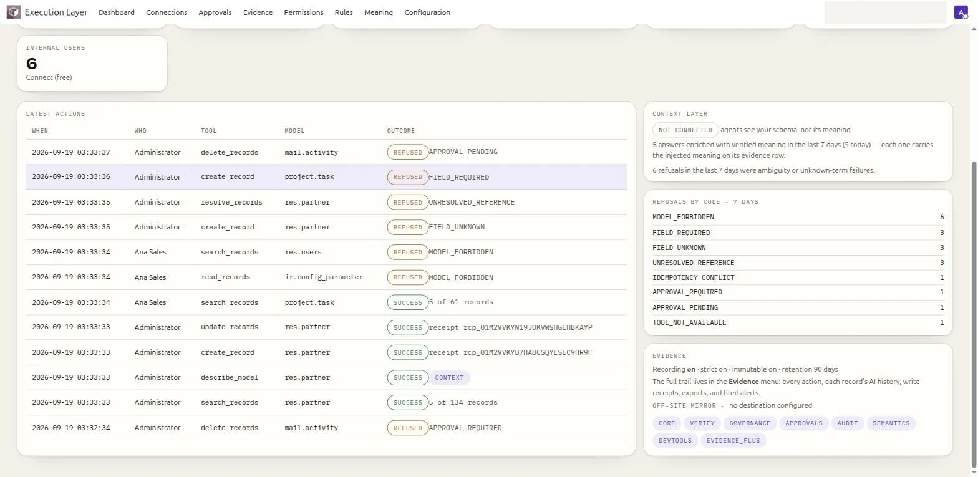Open the Rules menu

click(x=344, y=12)
